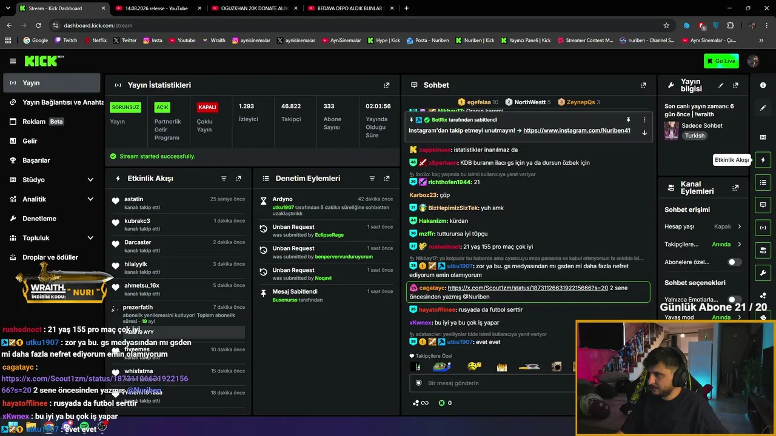Click the pencil icon in the right rail
776x436 pixels.
tap(763, 108)
